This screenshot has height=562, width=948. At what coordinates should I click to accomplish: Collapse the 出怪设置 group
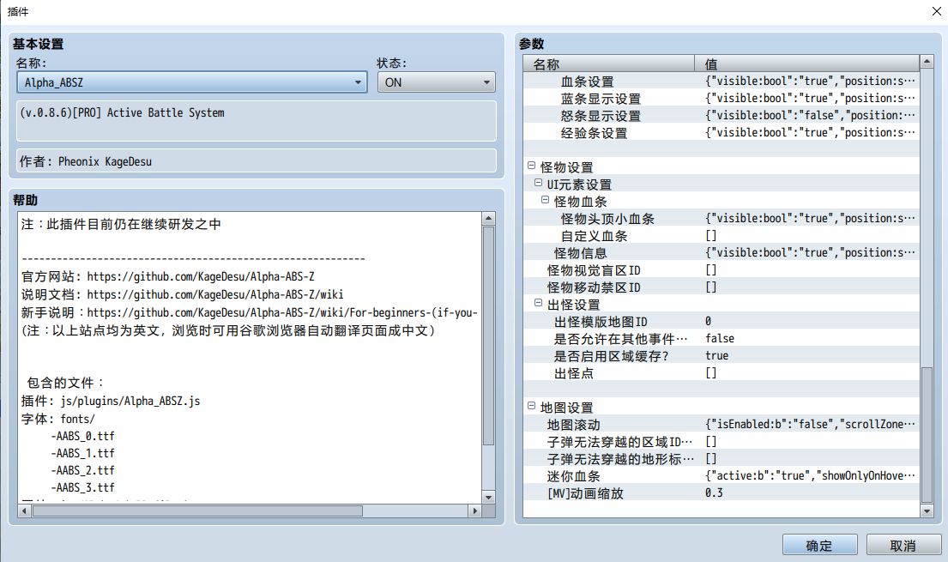point(538,303)
